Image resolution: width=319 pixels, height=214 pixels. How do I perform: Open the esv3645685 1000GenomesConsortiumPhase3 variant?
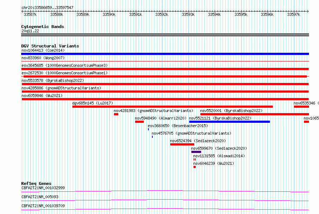(165, 69)
